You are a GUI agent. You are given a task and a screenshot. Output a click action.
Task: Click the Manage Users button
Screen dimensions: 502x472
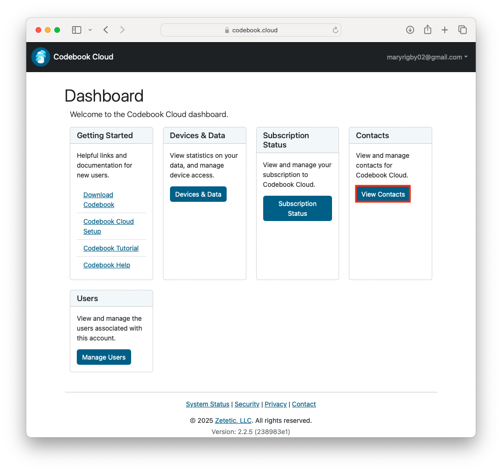[103, 357]
